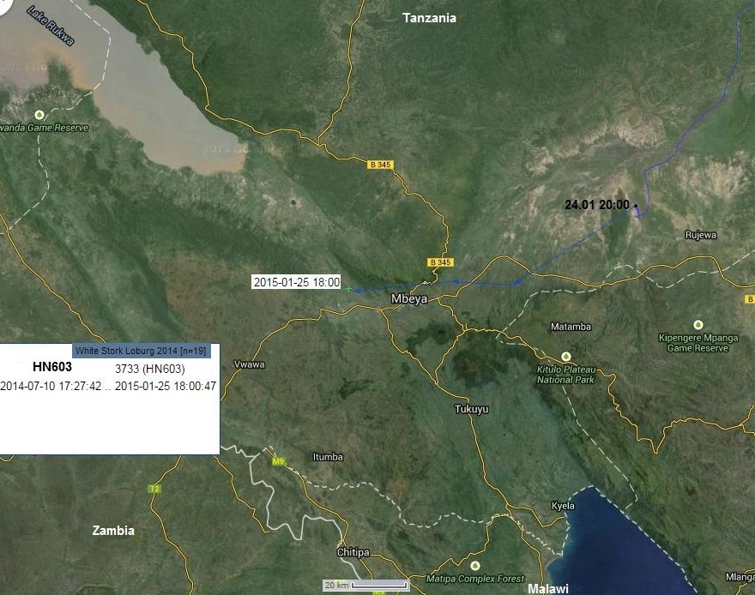
Task: Click the 20 km scale bar
Action: tap(366, 585)
